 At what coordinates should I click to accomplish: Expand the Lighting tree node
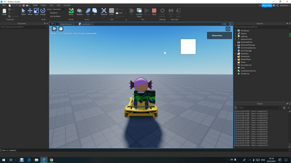pyautogui.click(x=235, y=37)
